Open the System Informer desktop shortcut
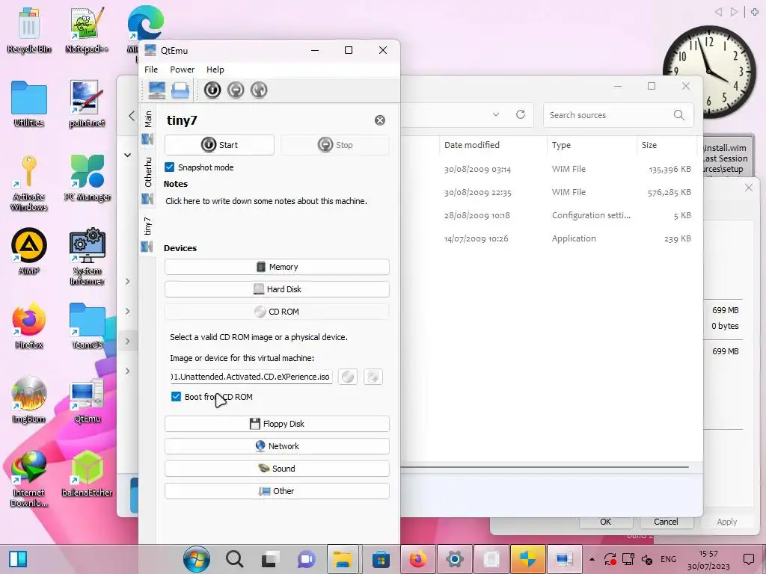The height and width of the screenshot is (574, 766). [x=87, y=257]
